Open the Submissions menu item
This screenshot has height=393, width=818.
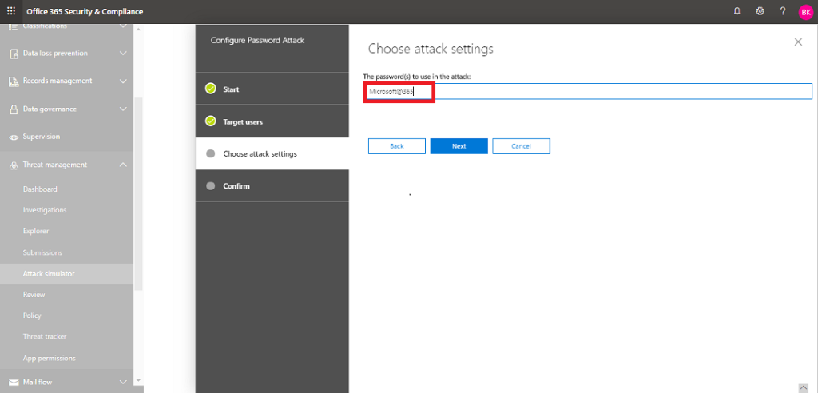click(43, 252)
